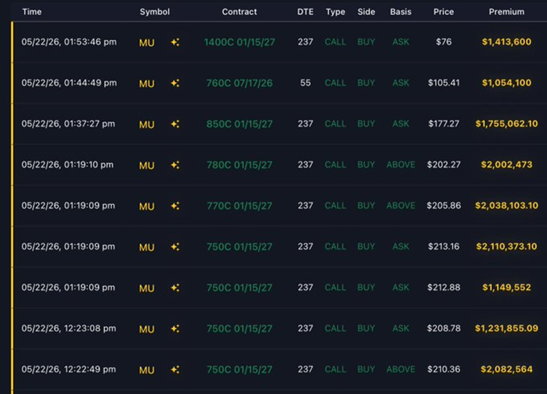Screen dimensions: 547x394
Task: Select the $2,002,473 premium value
Action: coord(507,165)
